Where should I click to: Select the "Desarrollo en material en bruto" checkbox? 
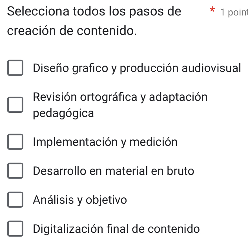click(x=15, y=171)
